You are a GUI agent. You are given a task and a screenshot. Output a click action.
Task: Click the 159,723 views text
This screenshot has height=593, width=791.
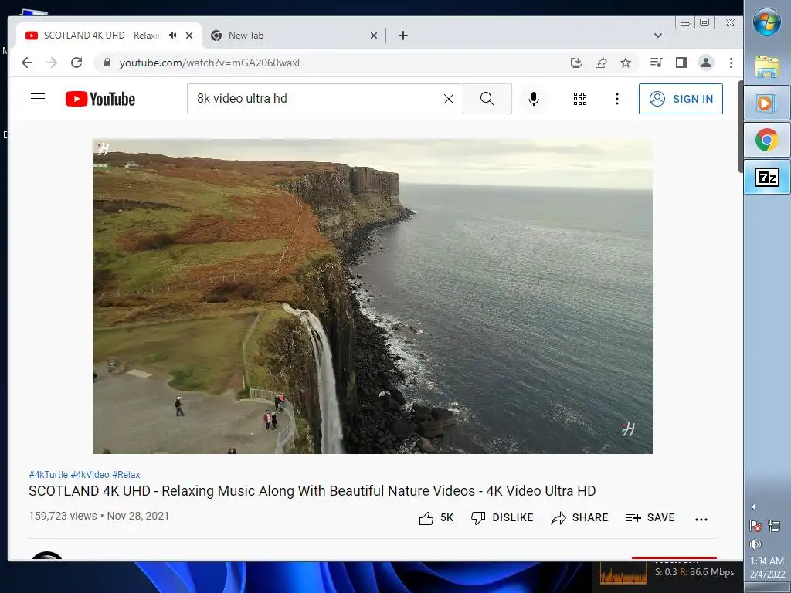tap(63, 516)
